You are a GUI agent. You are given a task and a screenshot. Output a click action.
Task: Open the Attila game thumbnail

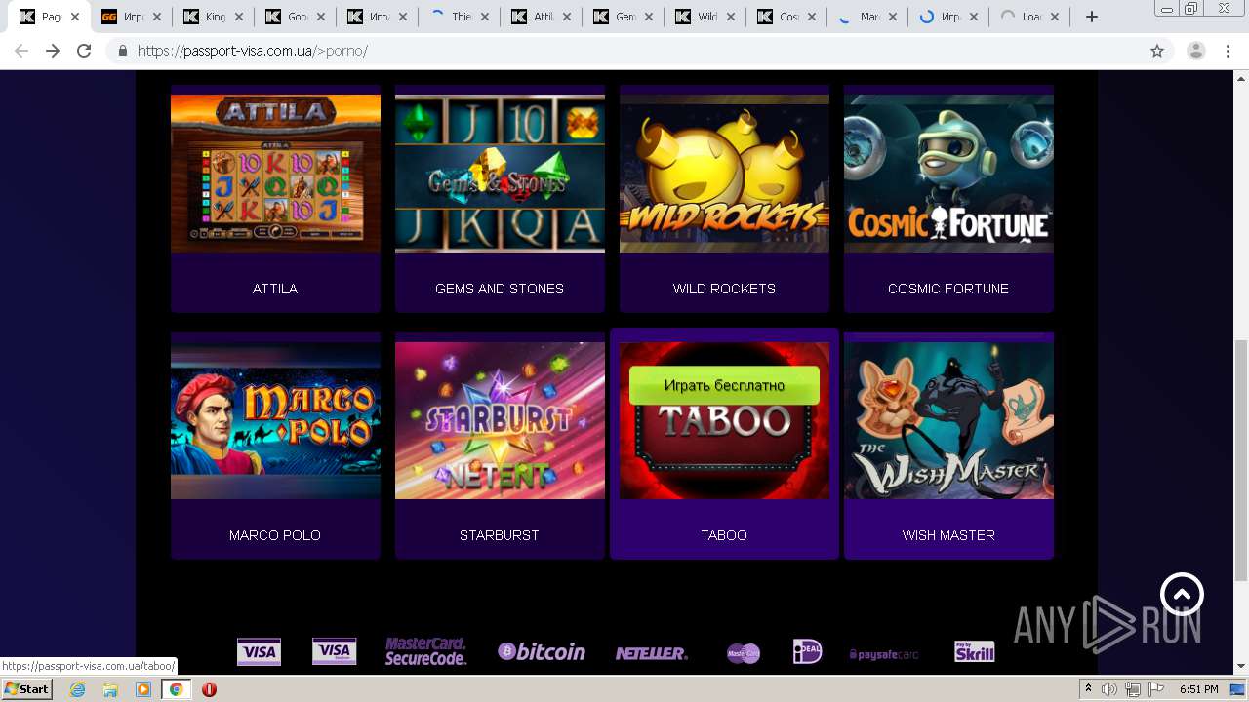(275, 174)
